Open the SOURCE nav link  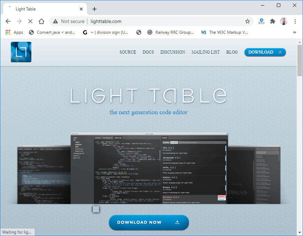point(128,52)
